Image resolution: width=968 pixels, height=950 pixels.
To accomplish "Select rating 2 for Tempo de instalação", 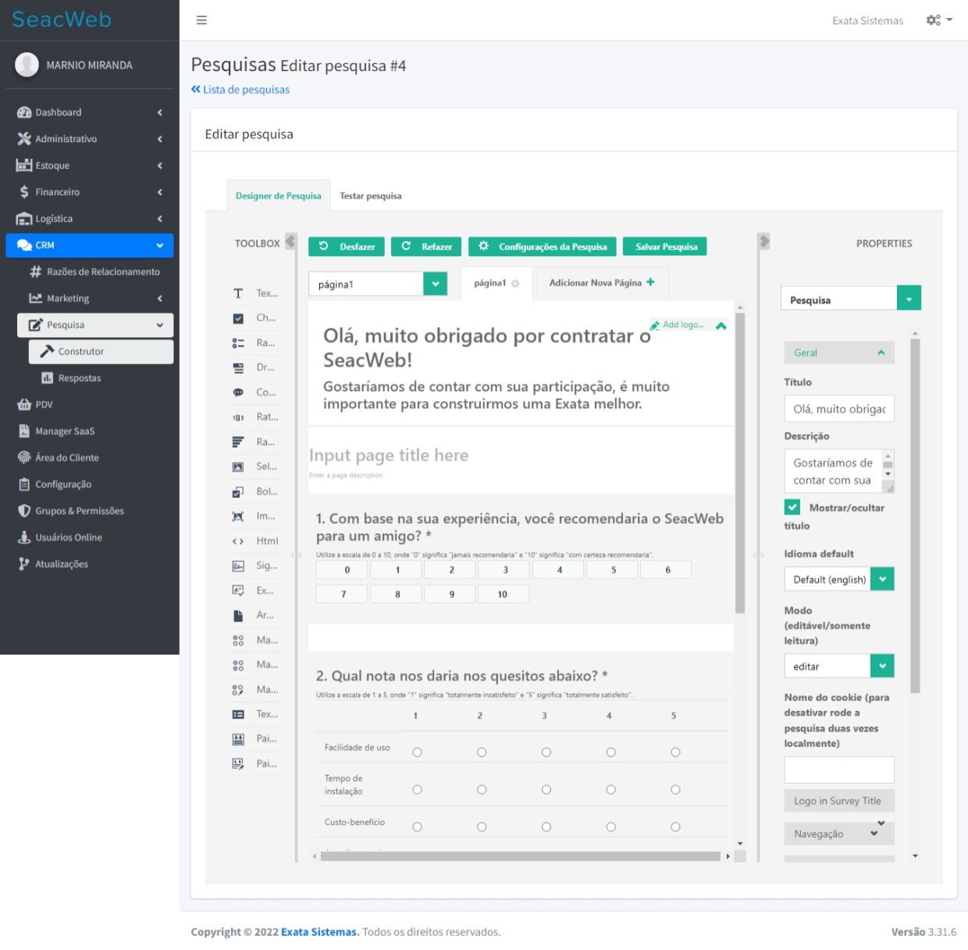I will point(482,790).
